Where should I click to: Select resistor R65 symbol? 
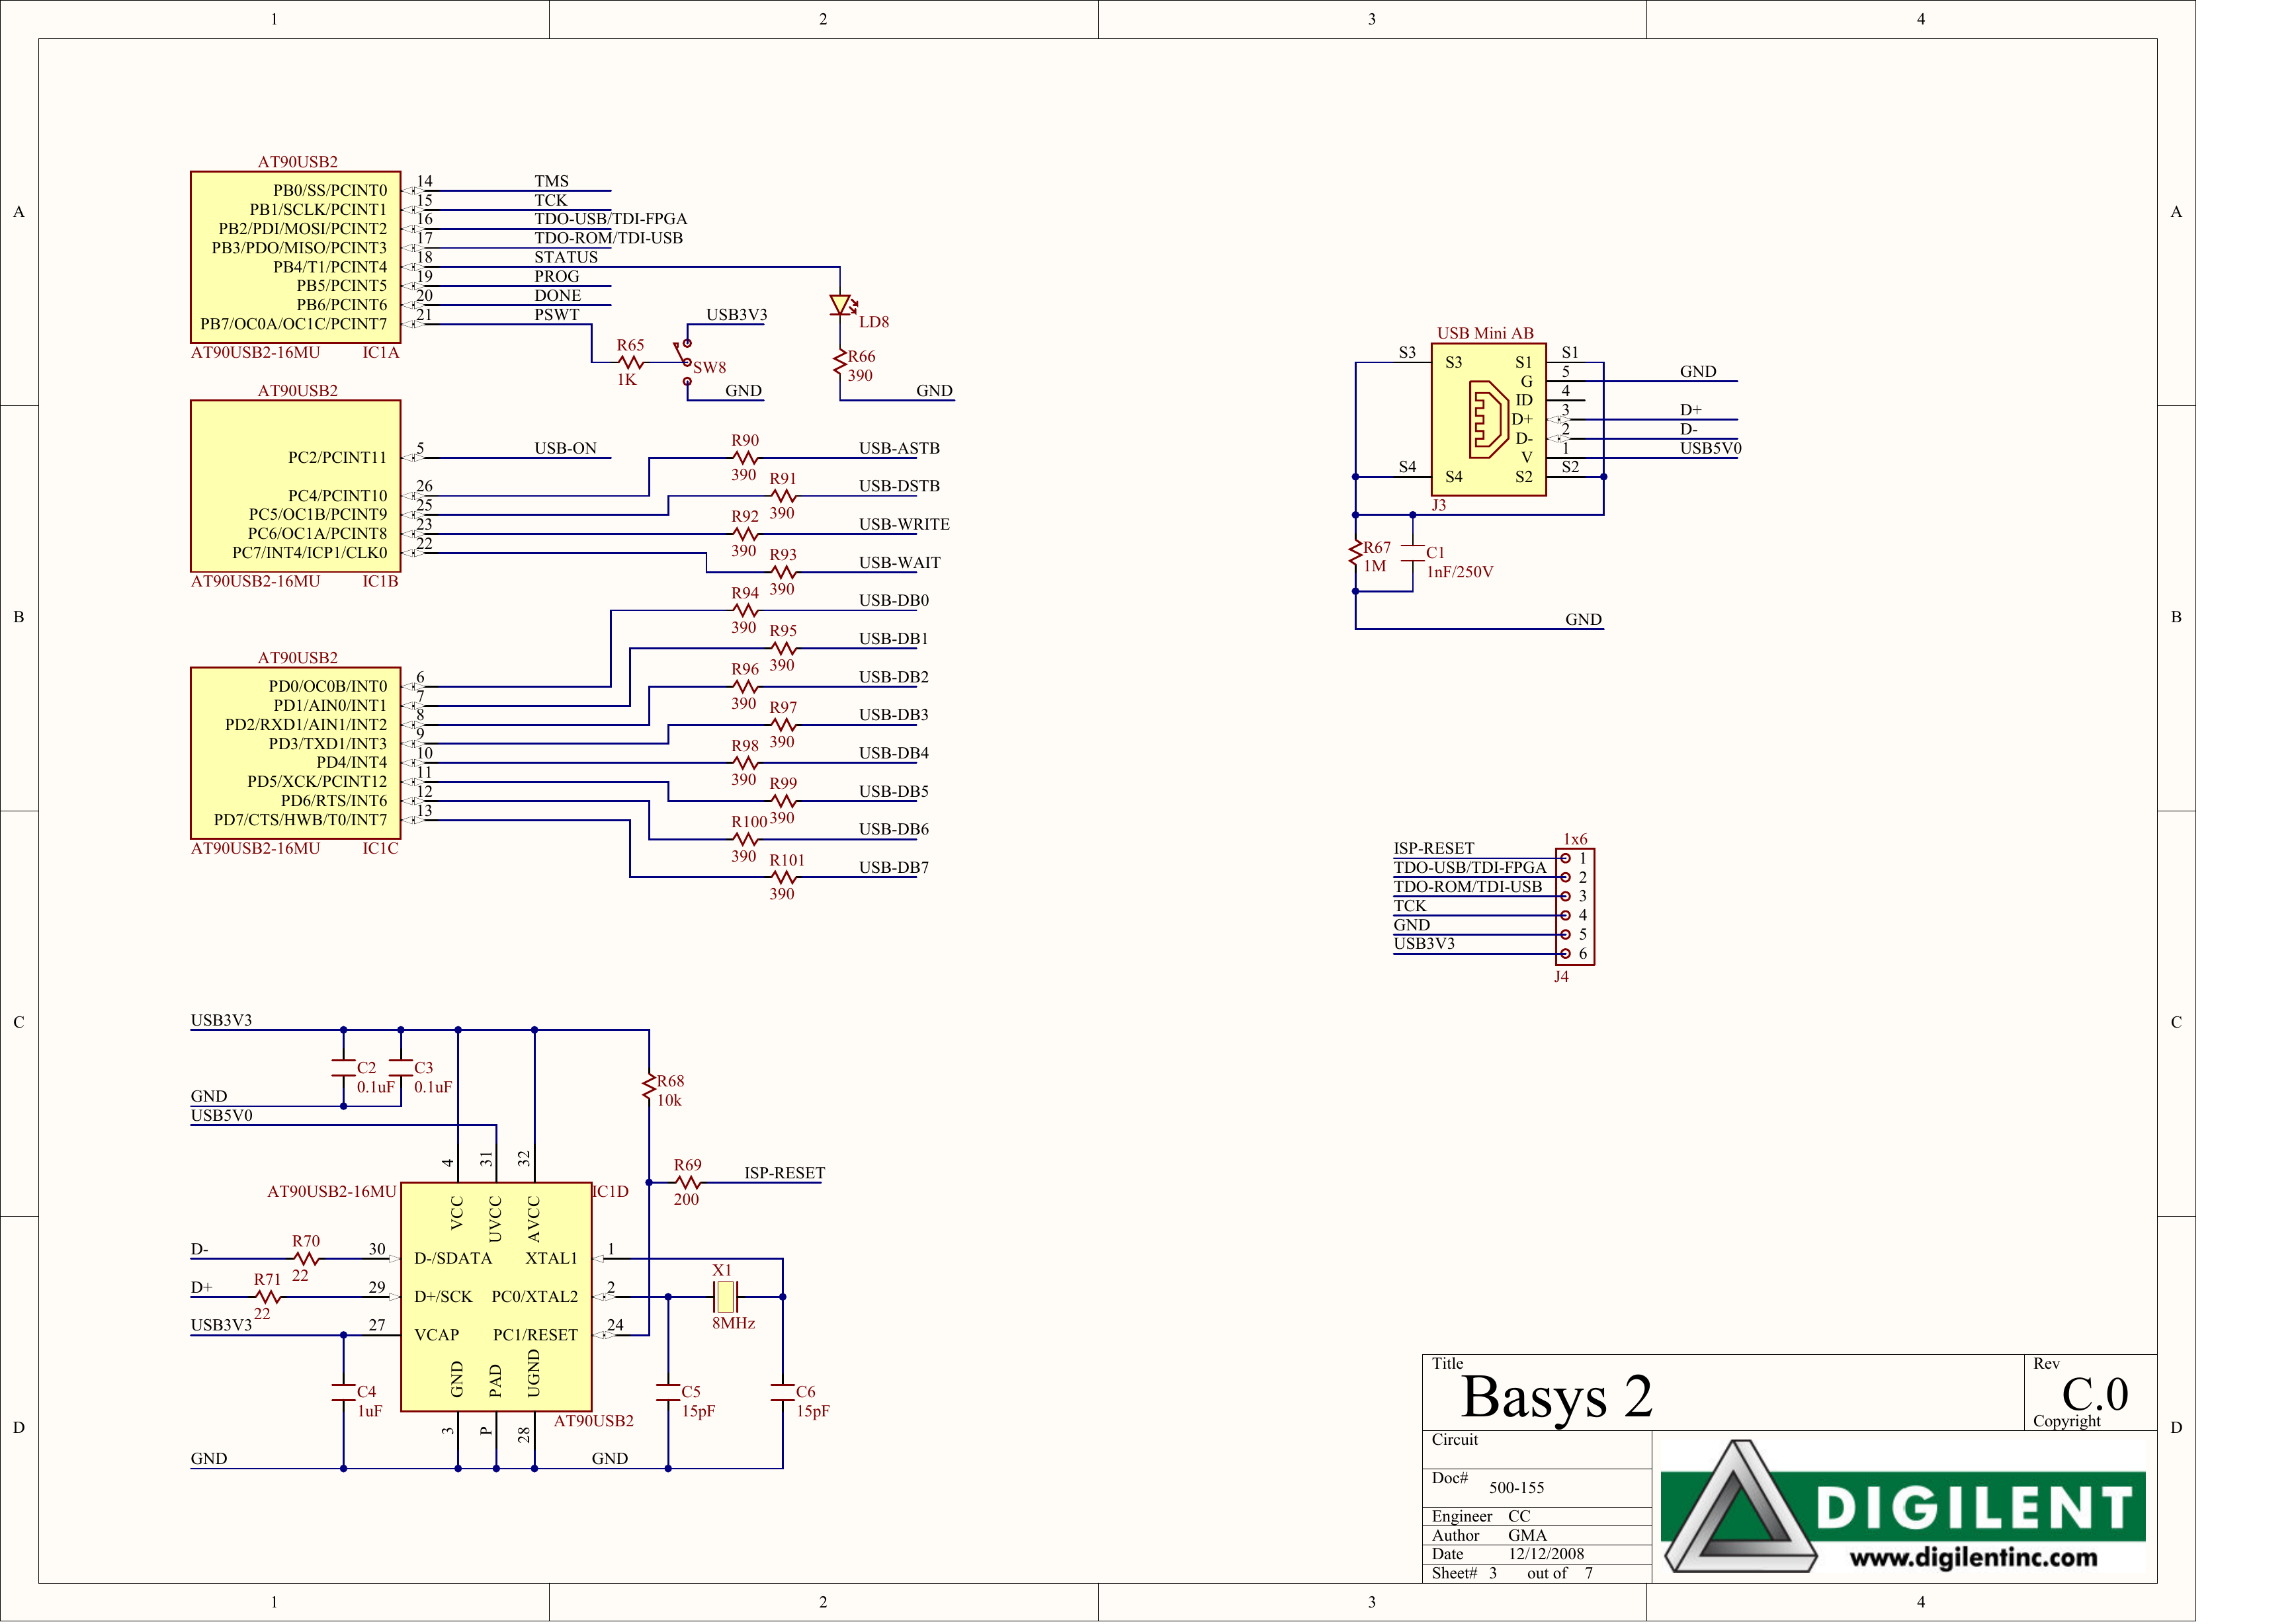(x=630, y=362)
